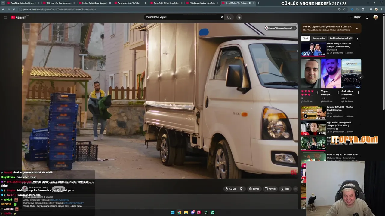
Task: Click the mandalinacı veysel search field
Action: (x=182, y=17)
